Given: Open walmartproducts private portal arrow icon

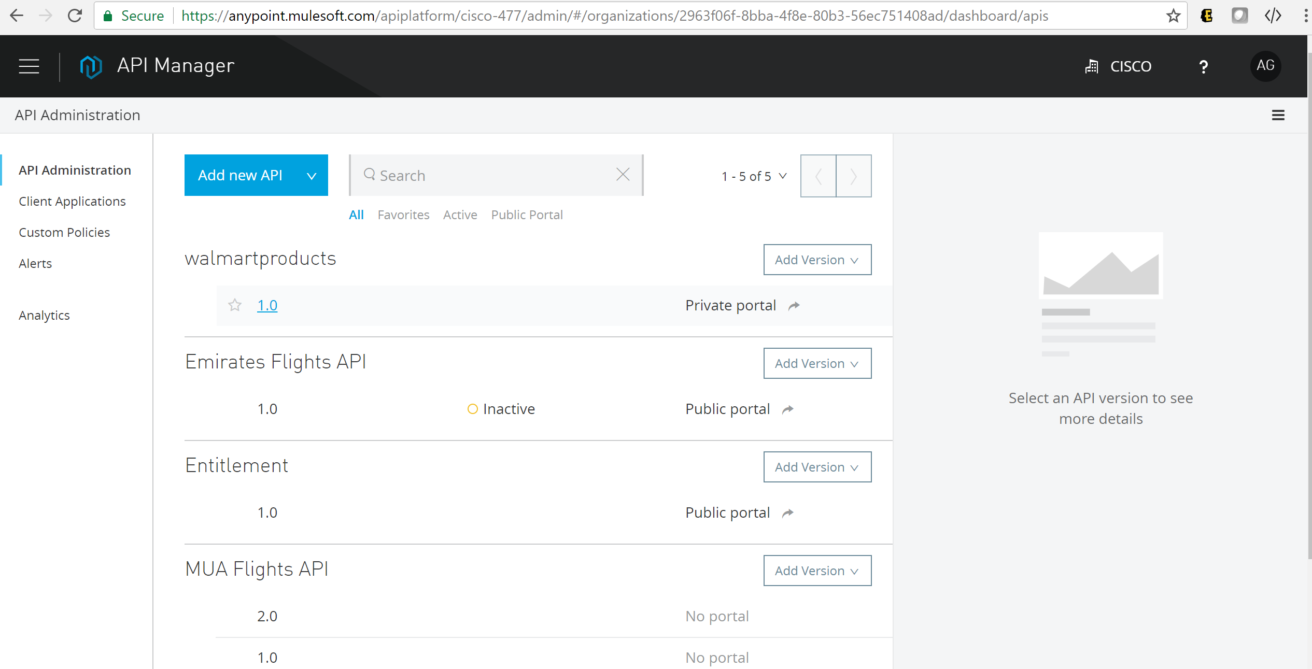Looking at the screenshot, I should click(794, 306).
